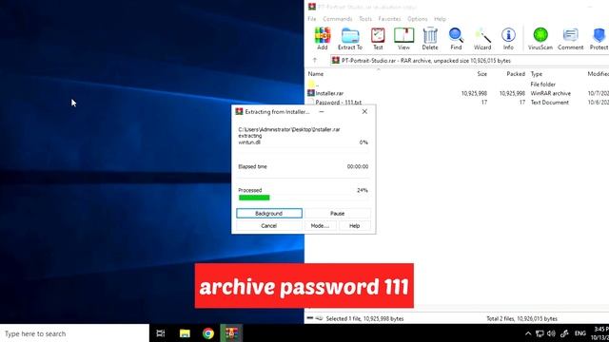Screen dimensions: 609x342
Task: Select the Installer.rar file row
Action: [458, 93]
